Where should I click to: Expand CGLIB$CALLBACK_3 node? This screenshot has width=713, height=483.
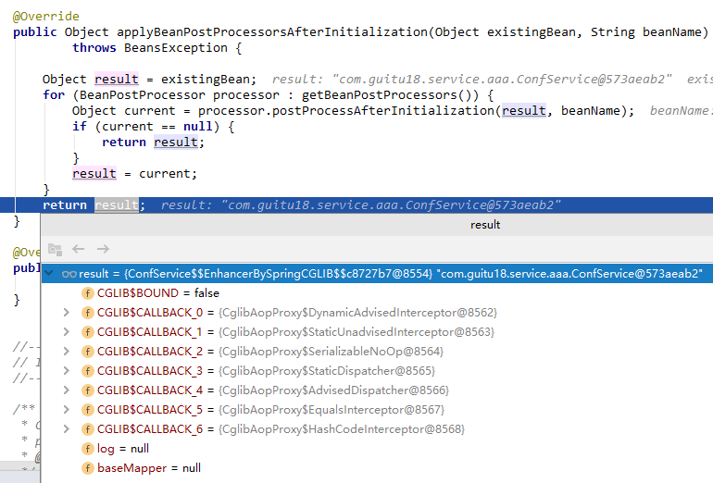[x=67, y=371]
